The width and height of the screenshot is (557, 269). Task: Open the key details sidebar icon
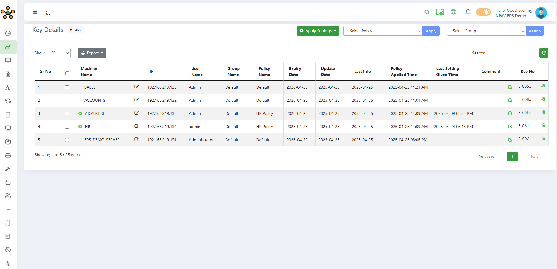(x=8, y=47)
